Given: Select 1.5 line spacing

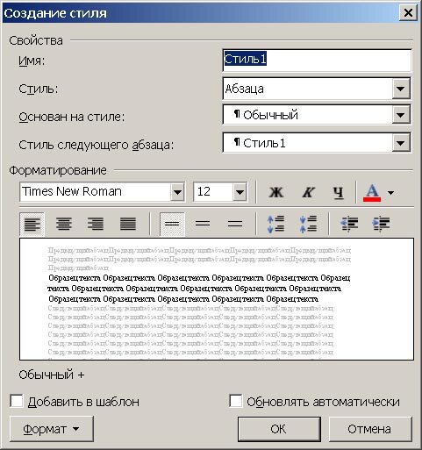Looking at the screenshot, I should pos(203,225).
